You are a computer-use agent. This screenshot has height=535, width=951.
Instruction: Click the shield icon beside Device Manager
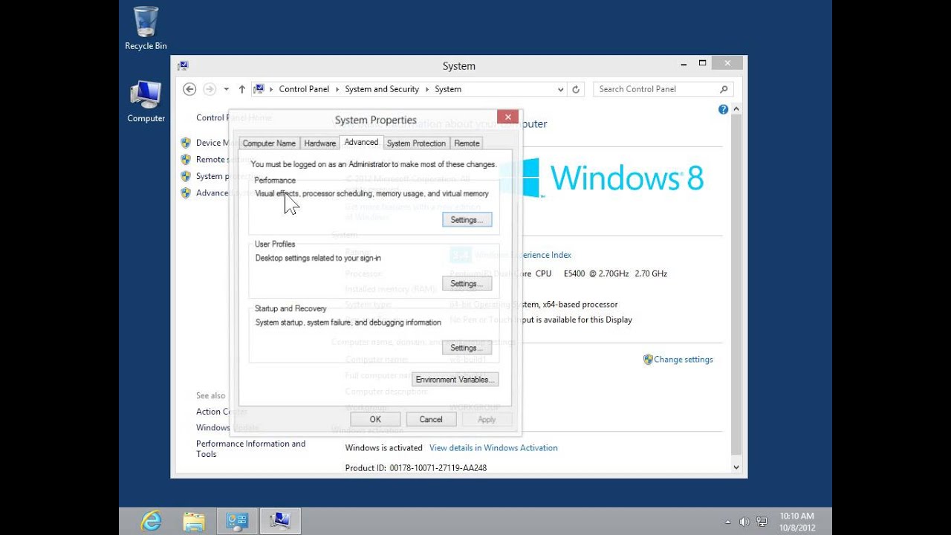pyautogui.click(x=186, y=143)
